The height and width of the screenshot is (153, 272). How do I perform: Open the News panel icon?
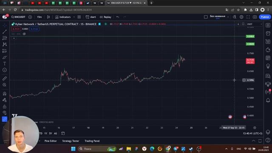tap(268, 42)
